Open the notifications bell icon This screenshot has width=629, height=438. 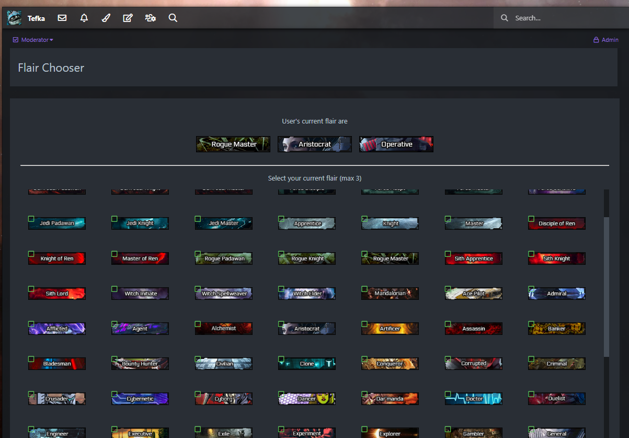coord(84,18)
